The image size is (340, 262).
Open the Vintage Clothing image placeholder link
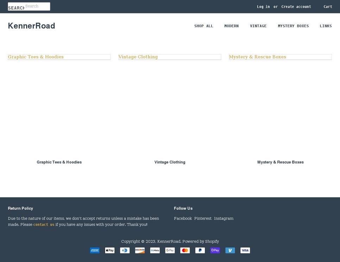click(170, 57)
